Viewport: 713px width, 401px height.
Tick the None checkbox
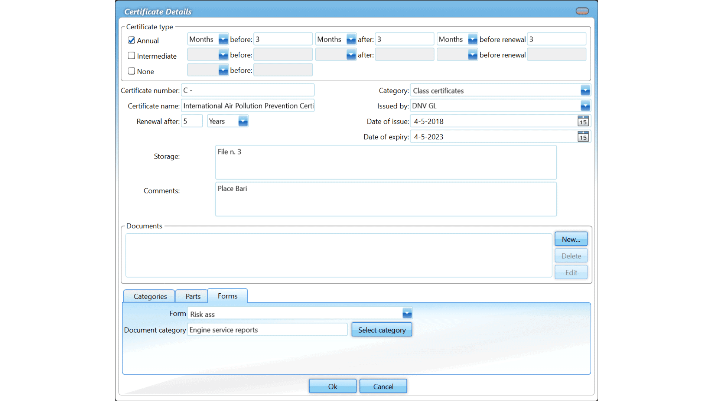click(131, 71)
